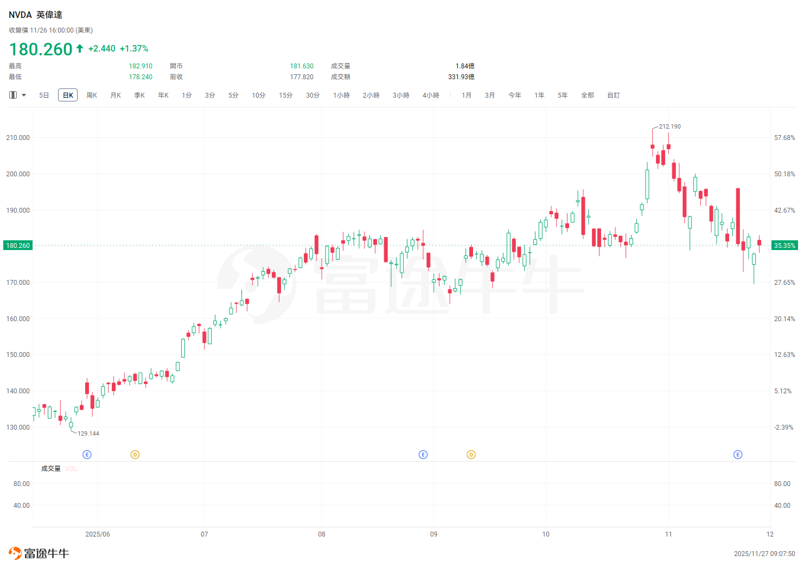
Task: Click the green up arrow beside the price
Action: coord(80,49)
